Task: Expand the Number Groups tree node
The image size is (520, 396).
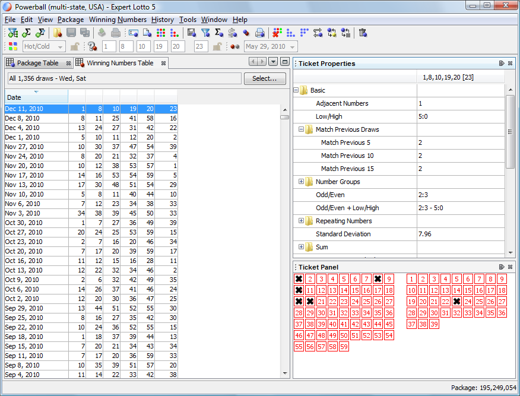Action: tap(301, 182)
